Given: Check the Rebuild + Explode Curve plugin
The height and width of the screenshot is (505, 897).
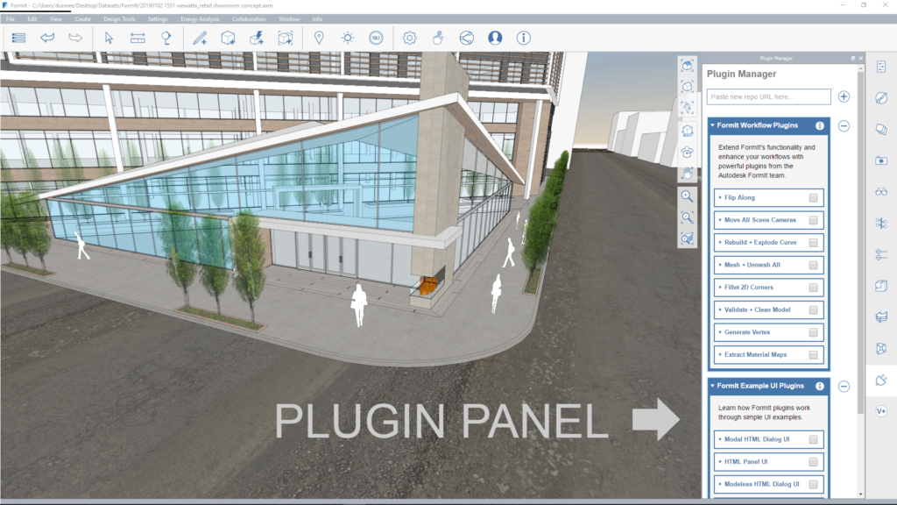Looking at the screenshot, I should click(813, 243).
